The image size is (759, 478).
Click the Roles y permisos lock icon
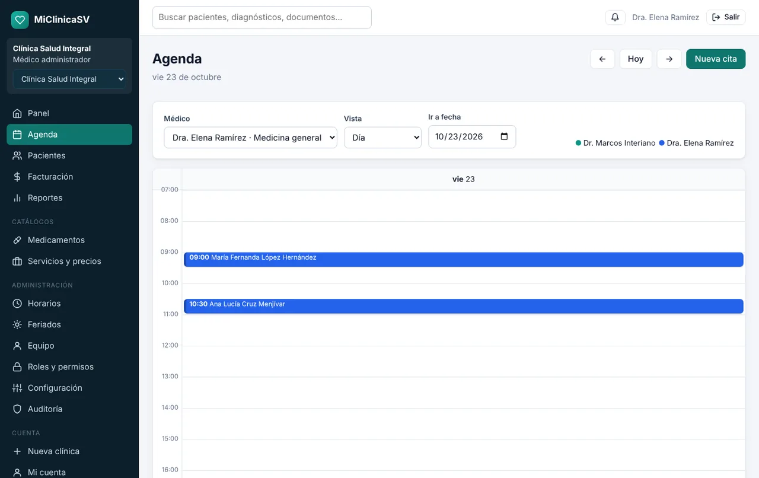point(17,367)
